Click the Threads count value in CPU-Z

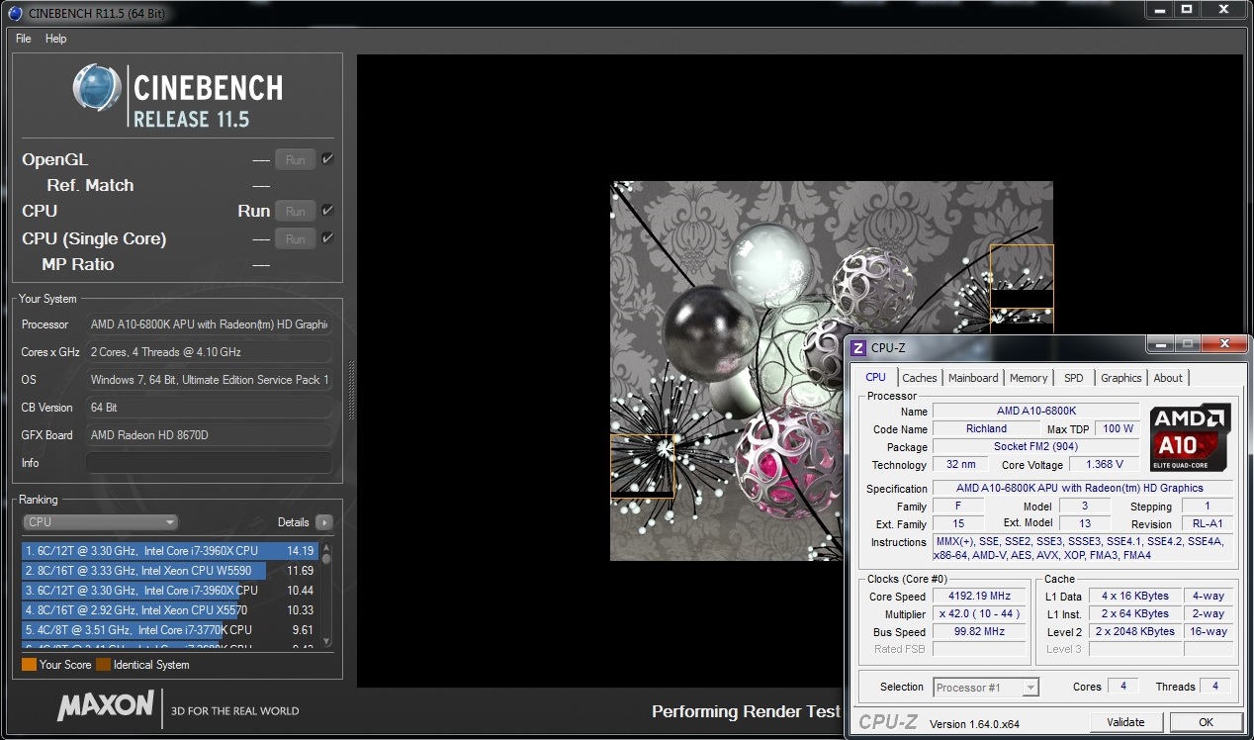(1215, 686)
